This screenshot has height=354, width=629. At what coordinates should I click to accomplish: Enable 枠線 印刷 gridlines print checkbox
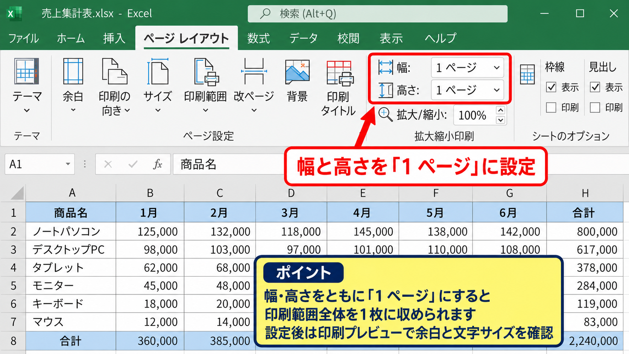[551, 108]
